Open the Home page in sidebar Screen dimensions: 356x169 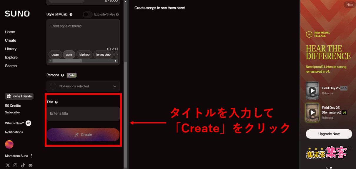tap(10, 32)
